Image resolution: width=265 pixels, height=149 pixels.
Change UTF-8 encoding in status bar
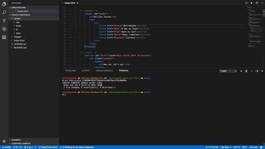click(x=236, y=147)
